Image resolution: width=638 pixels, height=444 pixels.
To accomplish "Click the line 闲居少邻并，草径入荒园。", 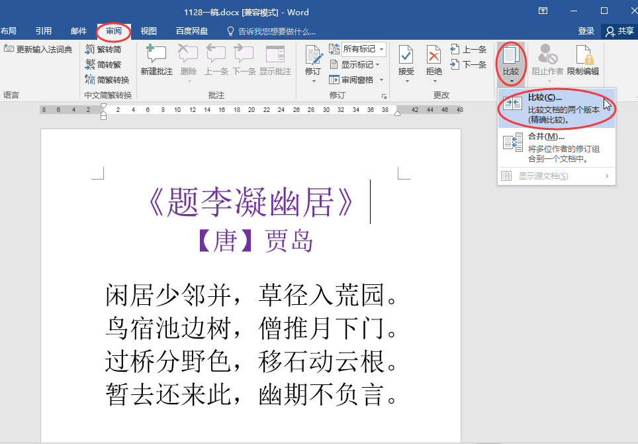I will click(251, 295).
